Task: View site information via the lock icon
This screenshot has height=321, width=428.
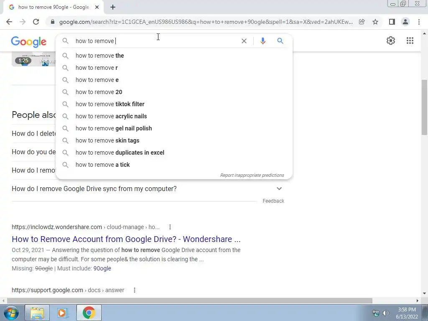Action: point(53,22)
